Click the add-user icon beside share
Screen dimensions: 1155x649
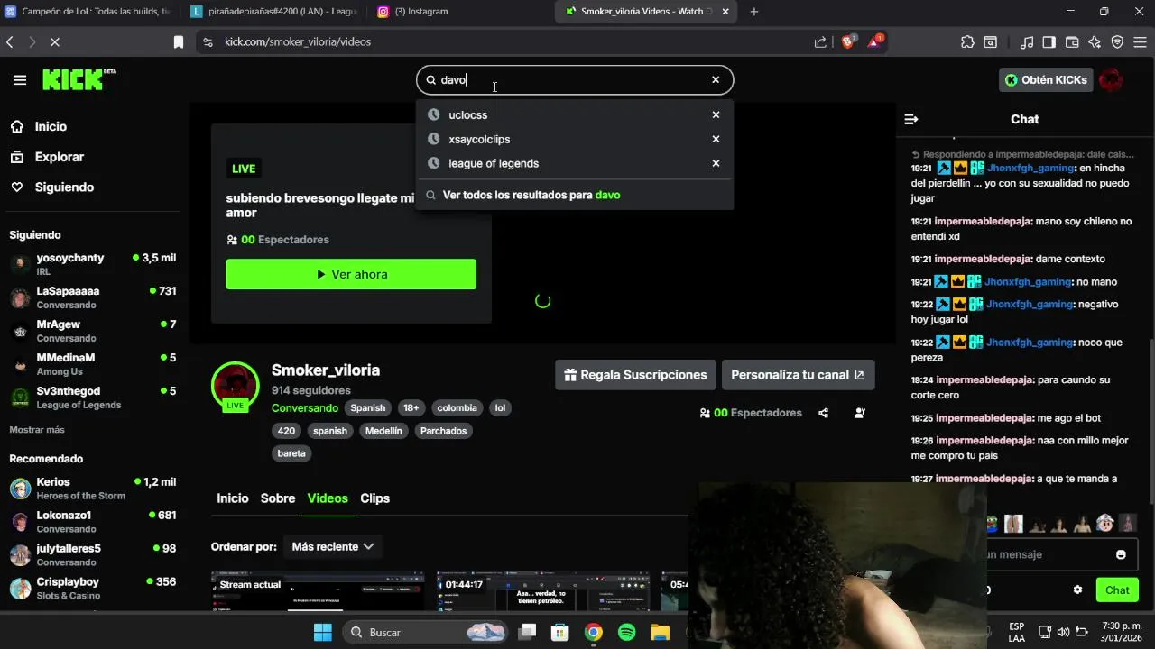(x=859, y=413)
